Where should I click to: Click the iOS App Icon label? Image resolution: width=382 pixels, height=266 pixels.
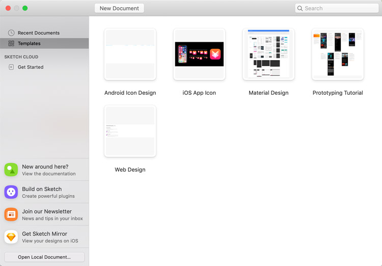tap(199, 93)
